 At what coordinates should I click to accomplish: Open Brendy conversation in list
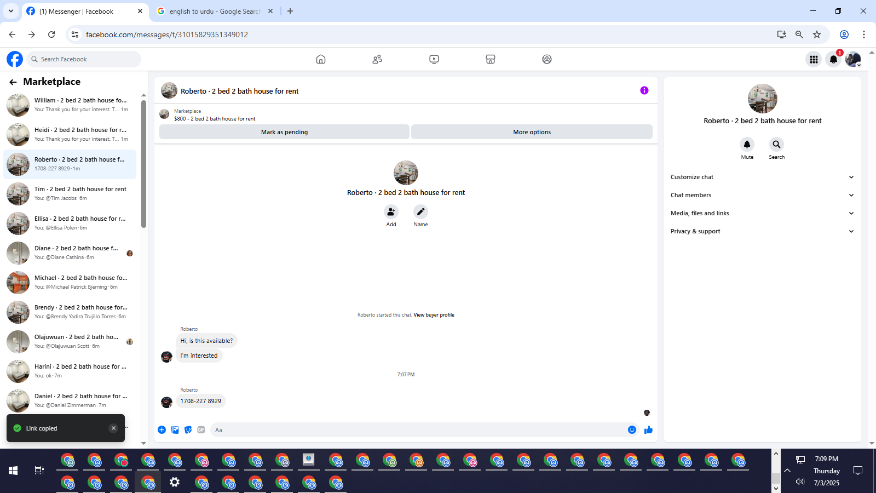70,312
